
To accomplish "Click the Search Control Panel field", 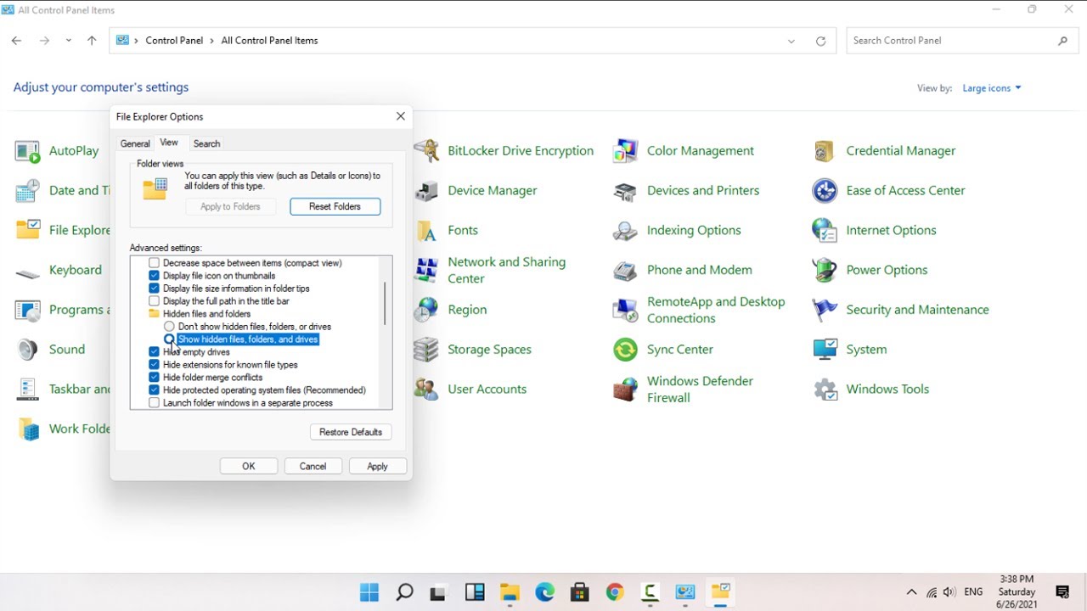I will 951,41.
